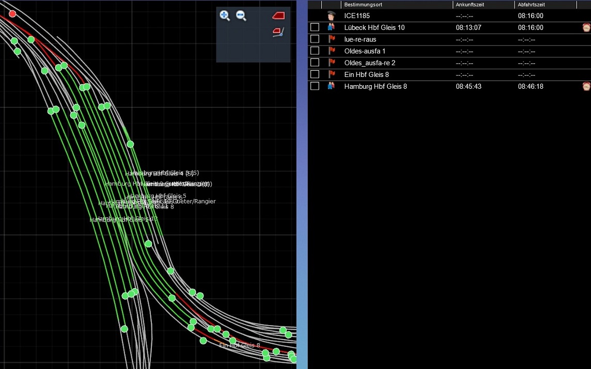
Task: Click the 08:13:07 arrival time
Action: pos(469,27)
